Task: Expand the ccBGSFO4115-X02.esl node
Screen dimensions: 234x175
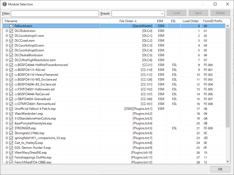Action: [7, 70]
